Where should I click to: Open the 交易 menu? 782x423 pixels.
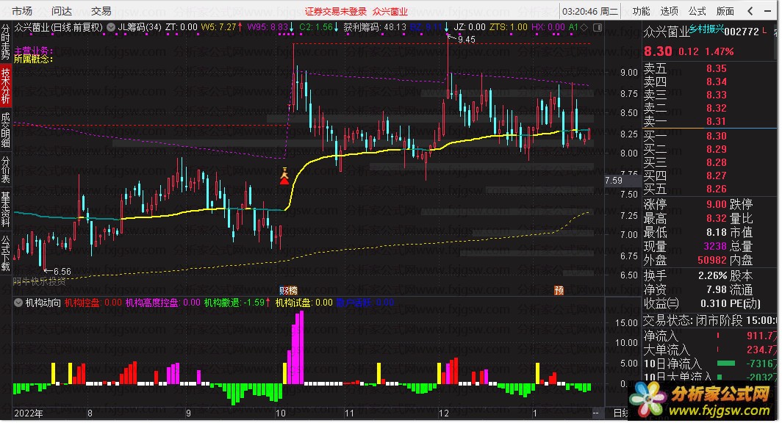click(x=101, y=10)
